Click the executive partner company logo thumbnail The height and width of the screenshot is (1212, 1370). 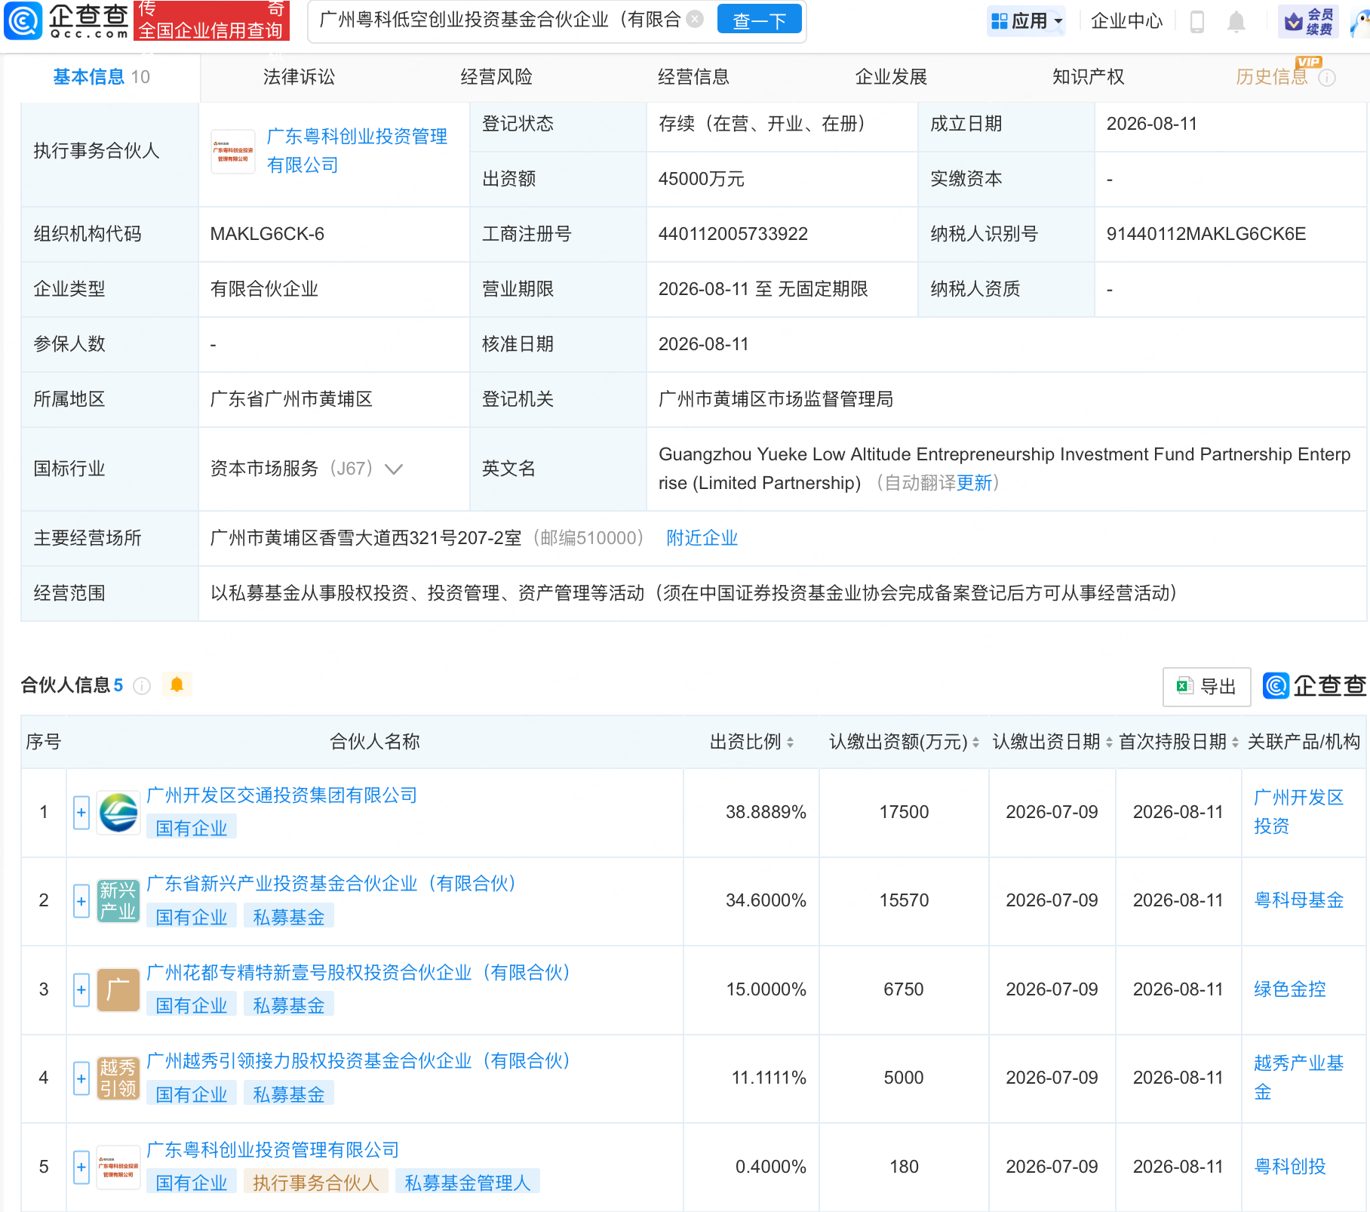click(233, 151)
